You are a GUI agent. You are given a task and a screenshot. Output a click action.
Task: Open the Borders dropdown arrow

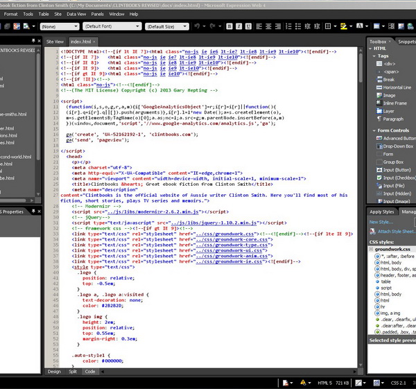point(335,26)
